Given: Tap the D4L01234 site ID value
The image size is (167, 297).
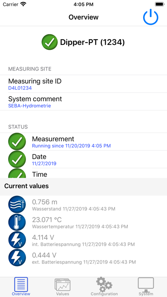Looking at the screenshot, I should tap(20, 88).
